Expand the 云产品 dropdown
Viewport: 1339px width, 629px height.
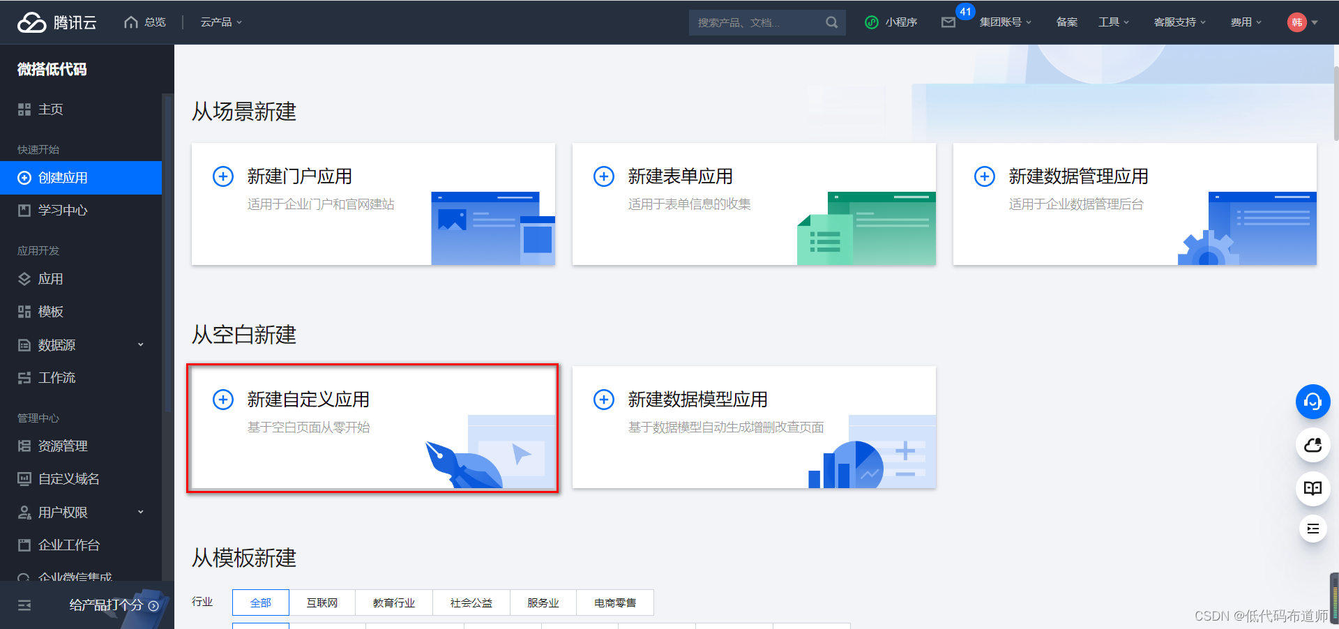(221, 22)
